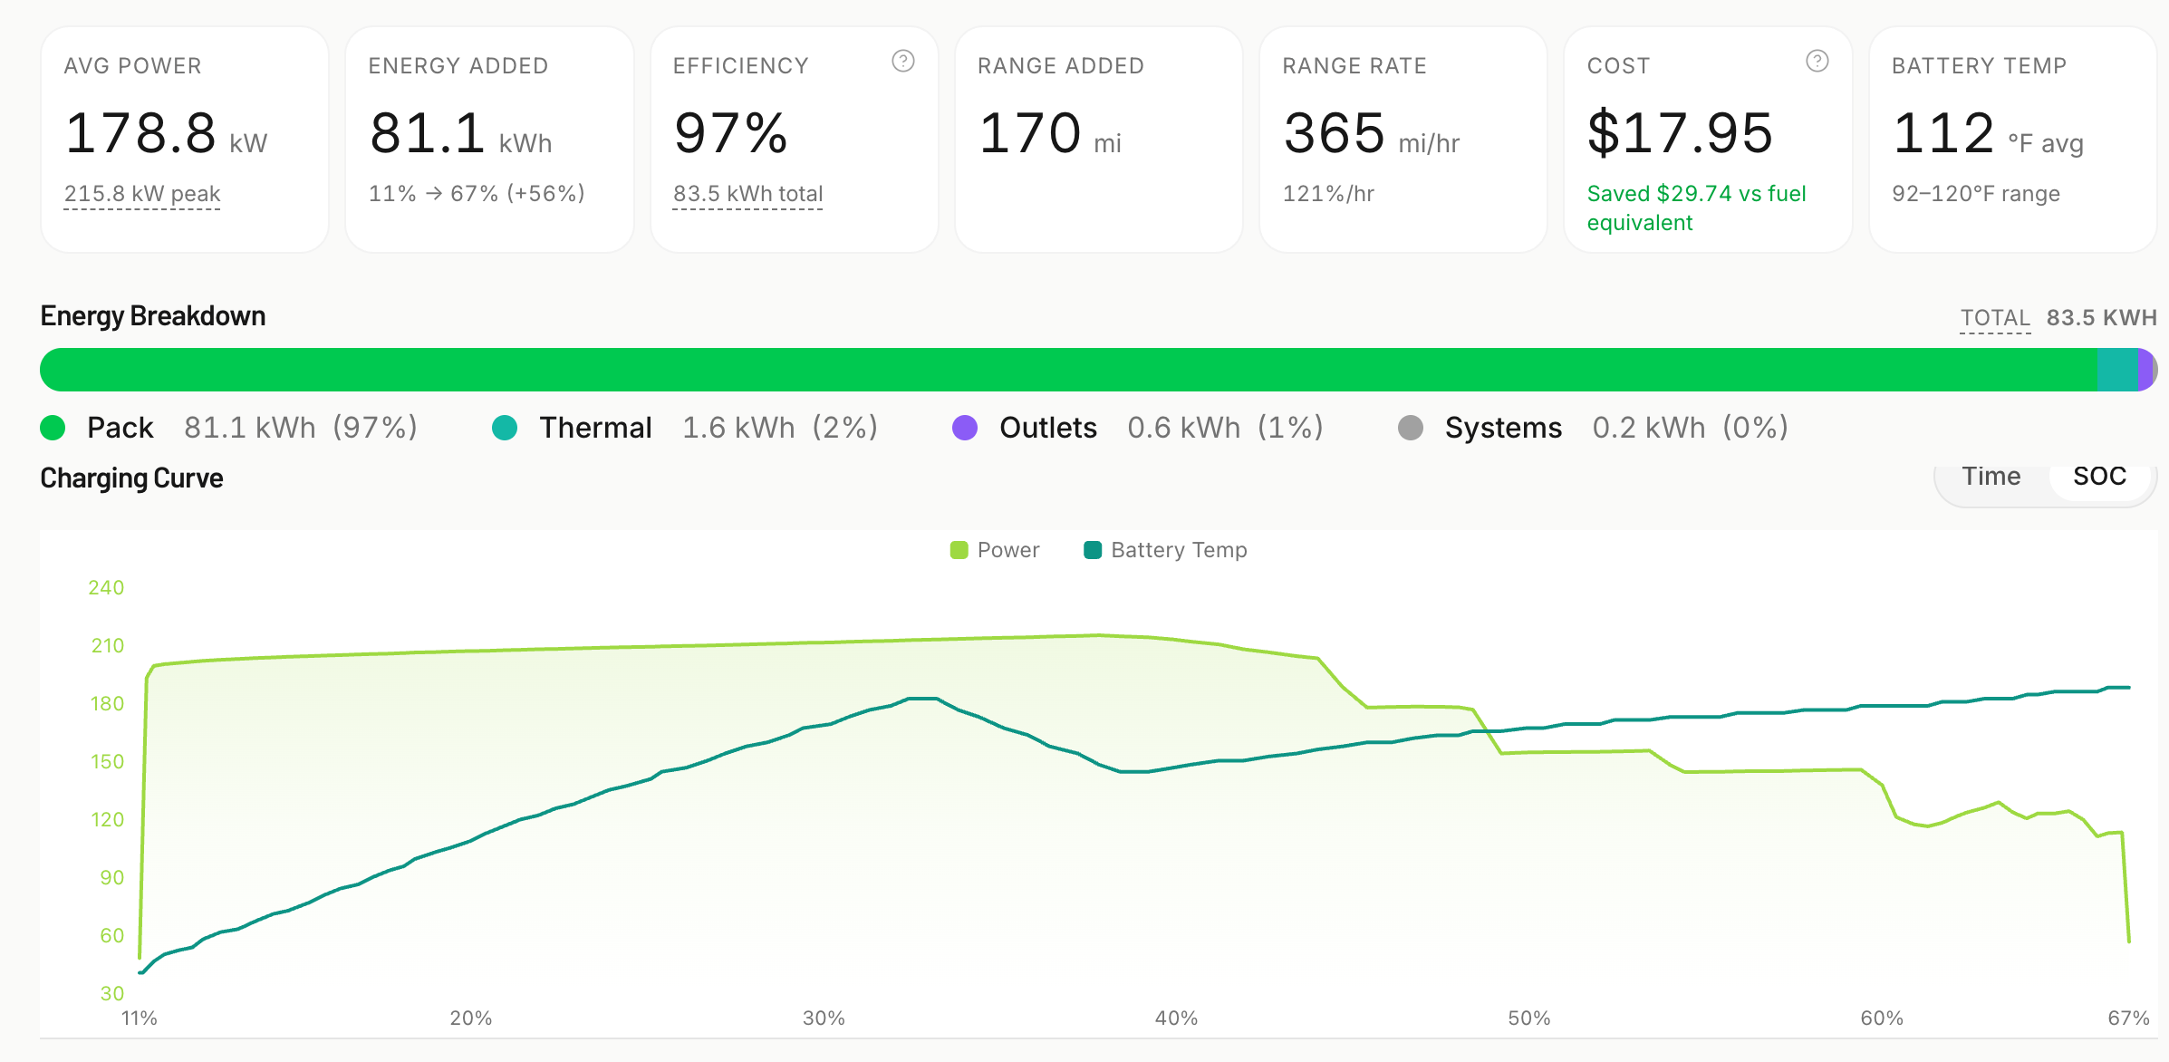Open the Cost help icon
The width and height of the screenshot is (2169, 1062).
1817,61
